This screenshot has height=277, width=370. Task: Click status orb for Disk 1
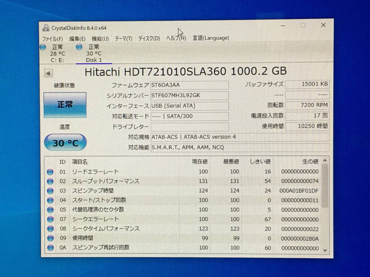click(79, 47)
